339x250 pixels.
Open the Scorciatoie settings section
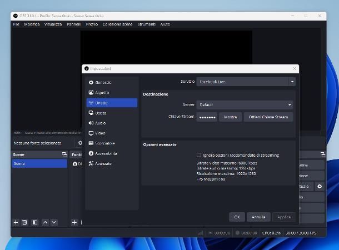[112, 143]
